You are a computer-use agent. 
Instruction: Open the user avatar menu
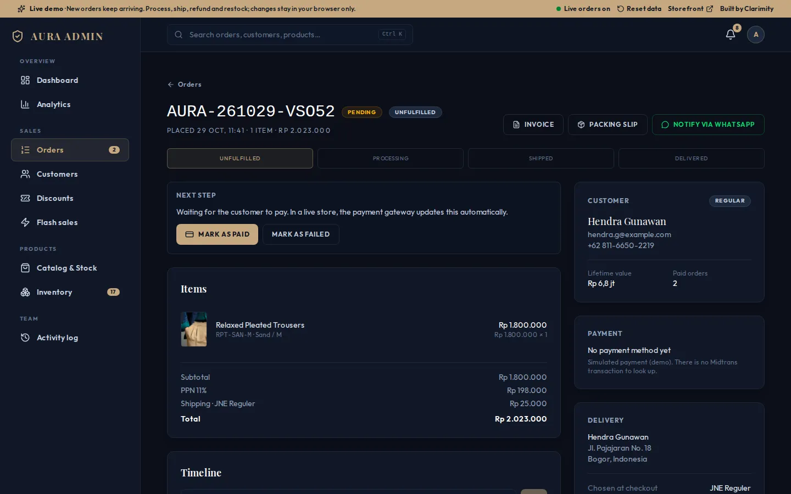(x=756, y=35)
